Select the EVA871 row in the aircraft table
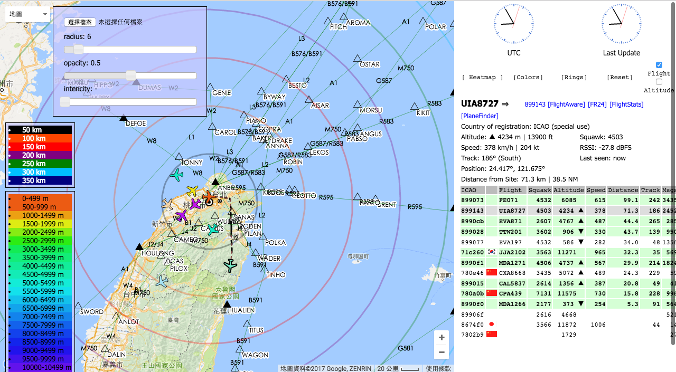Screen dimensions: 676x372 510,222
